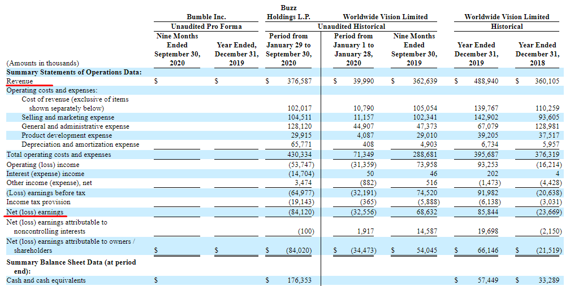The image size is (570, 286).
Task: Click revenue value 488,940
Action: click(486, 81)
